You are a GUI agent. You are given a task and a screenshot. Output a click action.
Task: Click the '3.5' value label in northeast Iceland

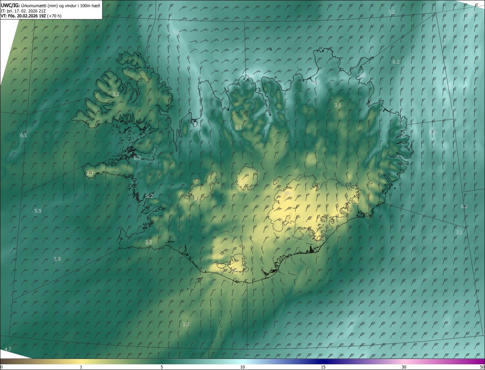[x=338, y=105]
